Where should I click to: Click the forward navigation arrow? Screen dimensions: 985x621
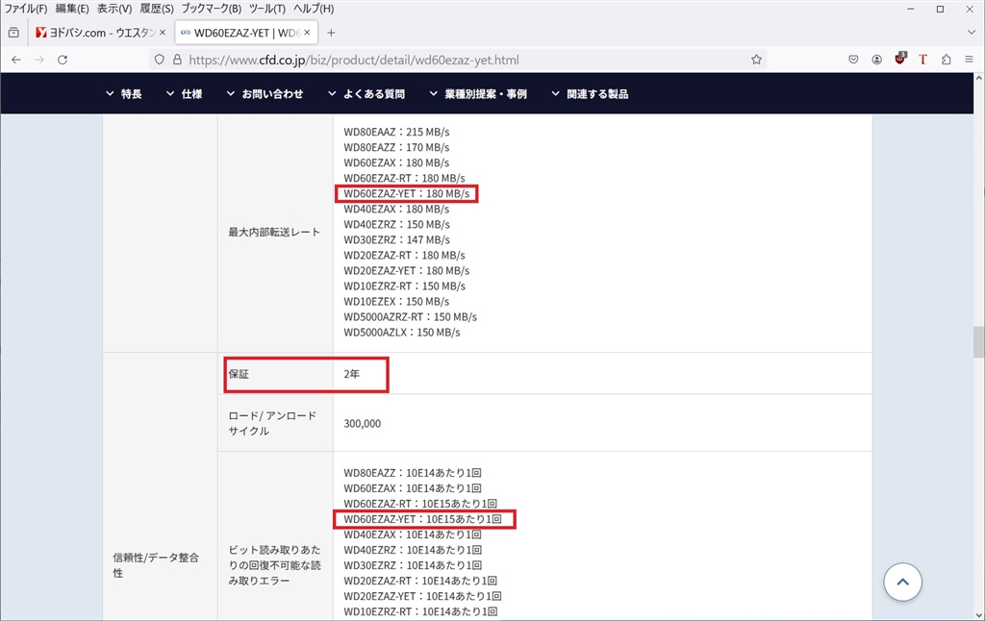coord(38,60)
